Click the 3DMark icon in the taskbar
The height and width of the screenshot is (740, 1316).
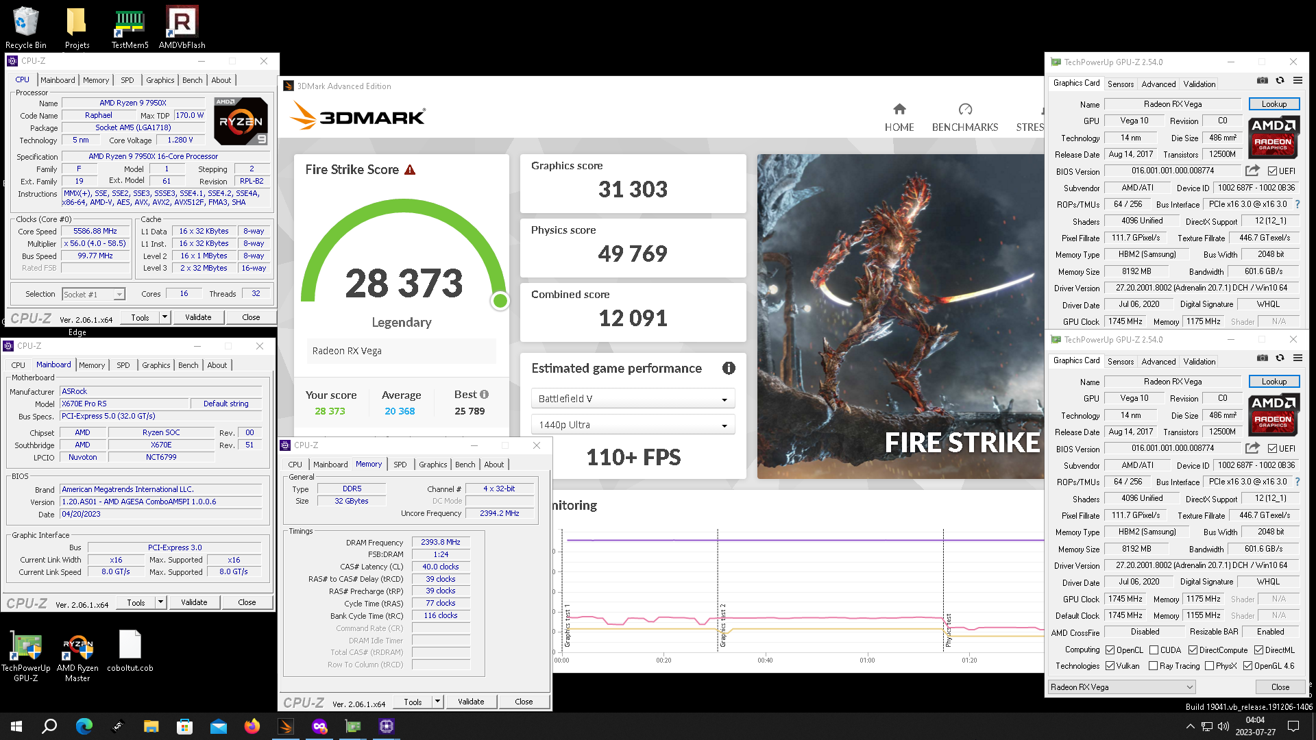286,726
